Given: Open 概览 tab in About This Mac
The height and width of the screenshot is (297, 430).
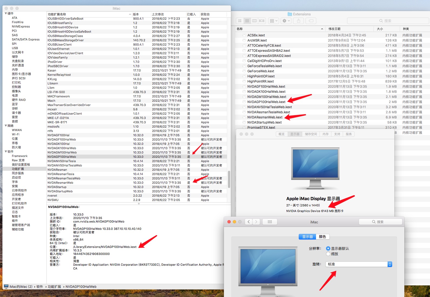Looking at the screenshot, I should tap(282, 134).
